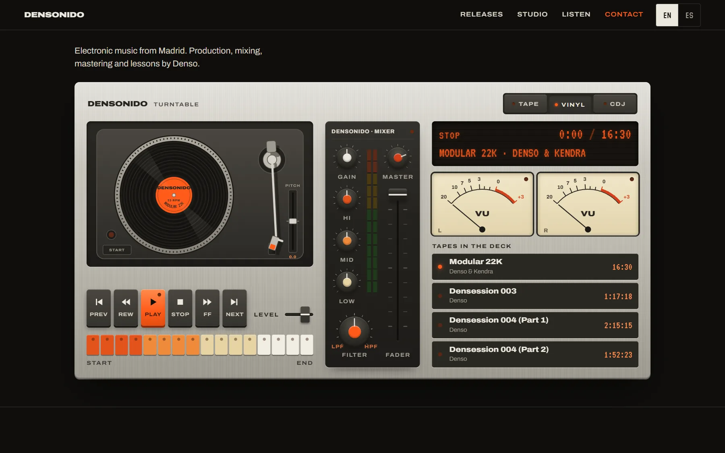
Task: Choose Densession 004 (Part 1) track
Action: point(535,325)
